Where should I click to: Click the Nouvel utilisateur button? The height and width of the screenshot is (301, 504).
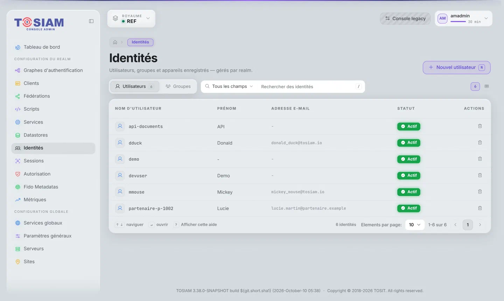click(x=456, y=68)
